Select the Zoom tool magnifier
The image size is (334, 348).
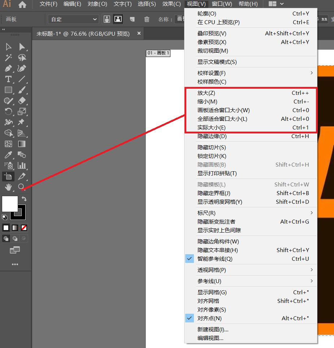22,187
